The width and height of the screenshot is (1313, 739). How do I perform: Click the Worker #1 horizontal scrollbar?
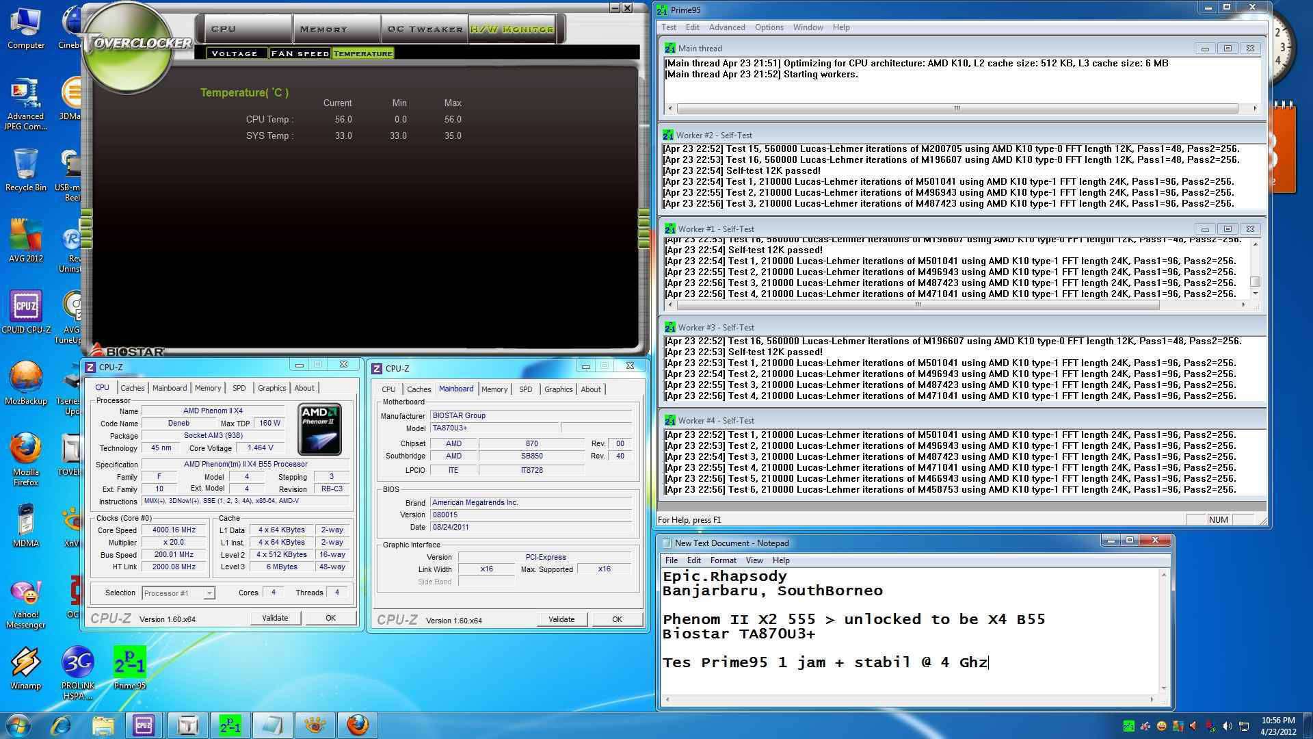point(956,305)
